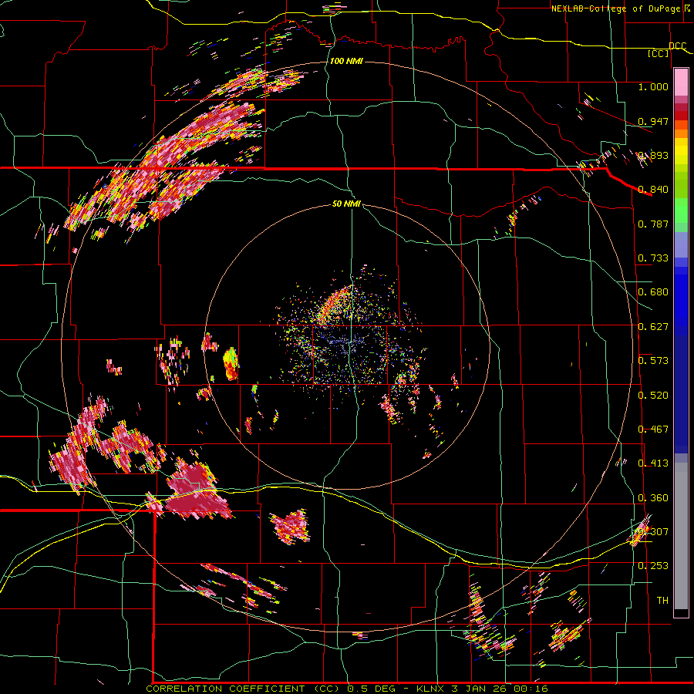Click the 100 NMI range ring label
694x694 pixels.
pos(346,61)
